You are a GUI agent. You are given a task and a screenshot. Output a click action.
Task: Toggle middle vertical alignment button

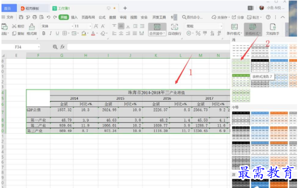pyautogui.click(x=121, y=26)
